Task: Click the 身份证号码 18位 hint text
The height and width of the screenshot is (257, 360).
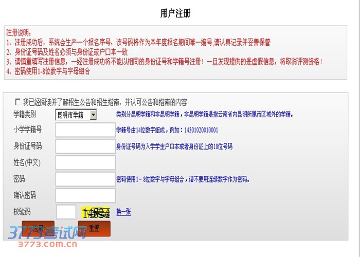Action: pos(174,146)
